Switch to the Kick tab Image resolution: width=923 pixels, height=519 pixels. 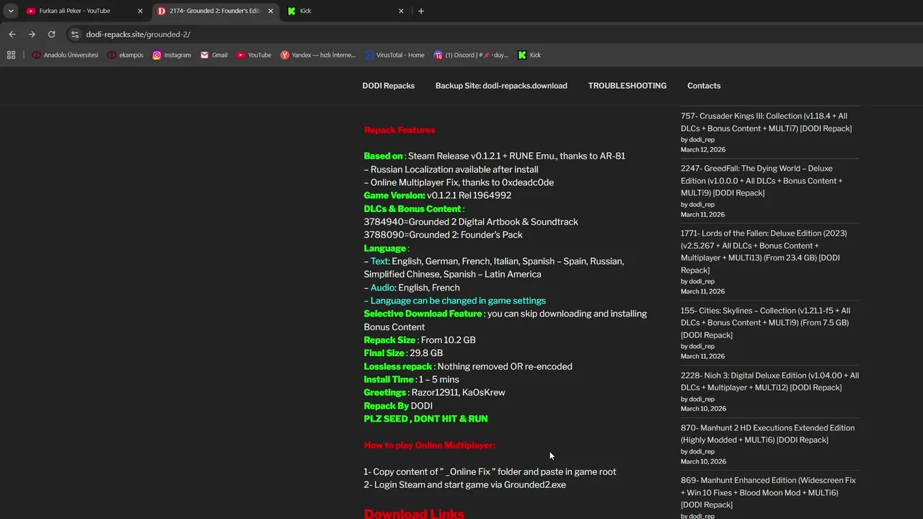pyautogui.click(x=339, y=11)
